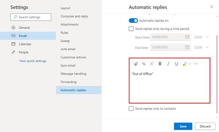Open the General settings category

(28, 28)
